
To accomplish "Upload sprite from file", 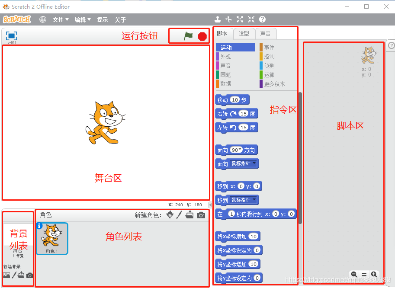I will pos(189,215).
